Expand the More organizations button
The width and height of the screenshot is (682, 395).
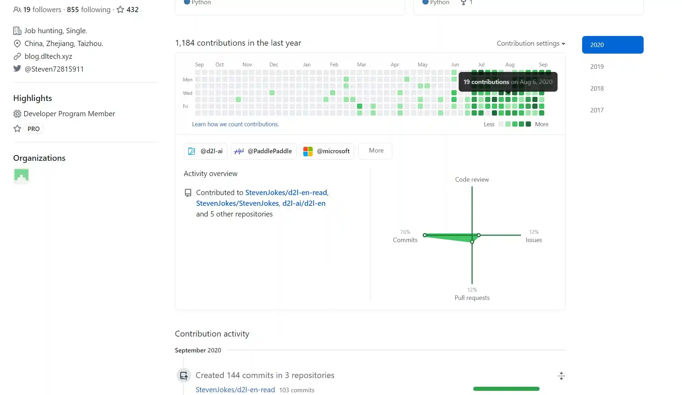376,151
